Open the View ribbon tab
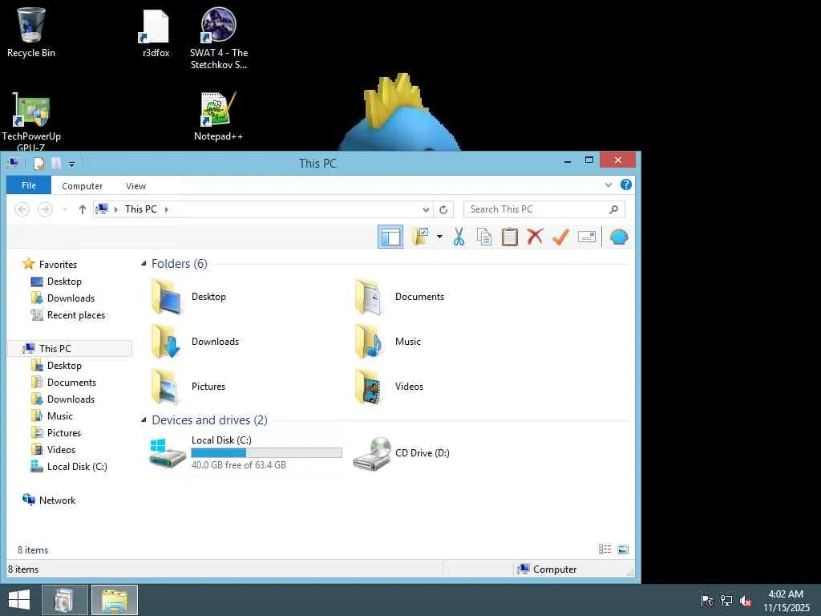821x616 pixels. tap(135, 186)
